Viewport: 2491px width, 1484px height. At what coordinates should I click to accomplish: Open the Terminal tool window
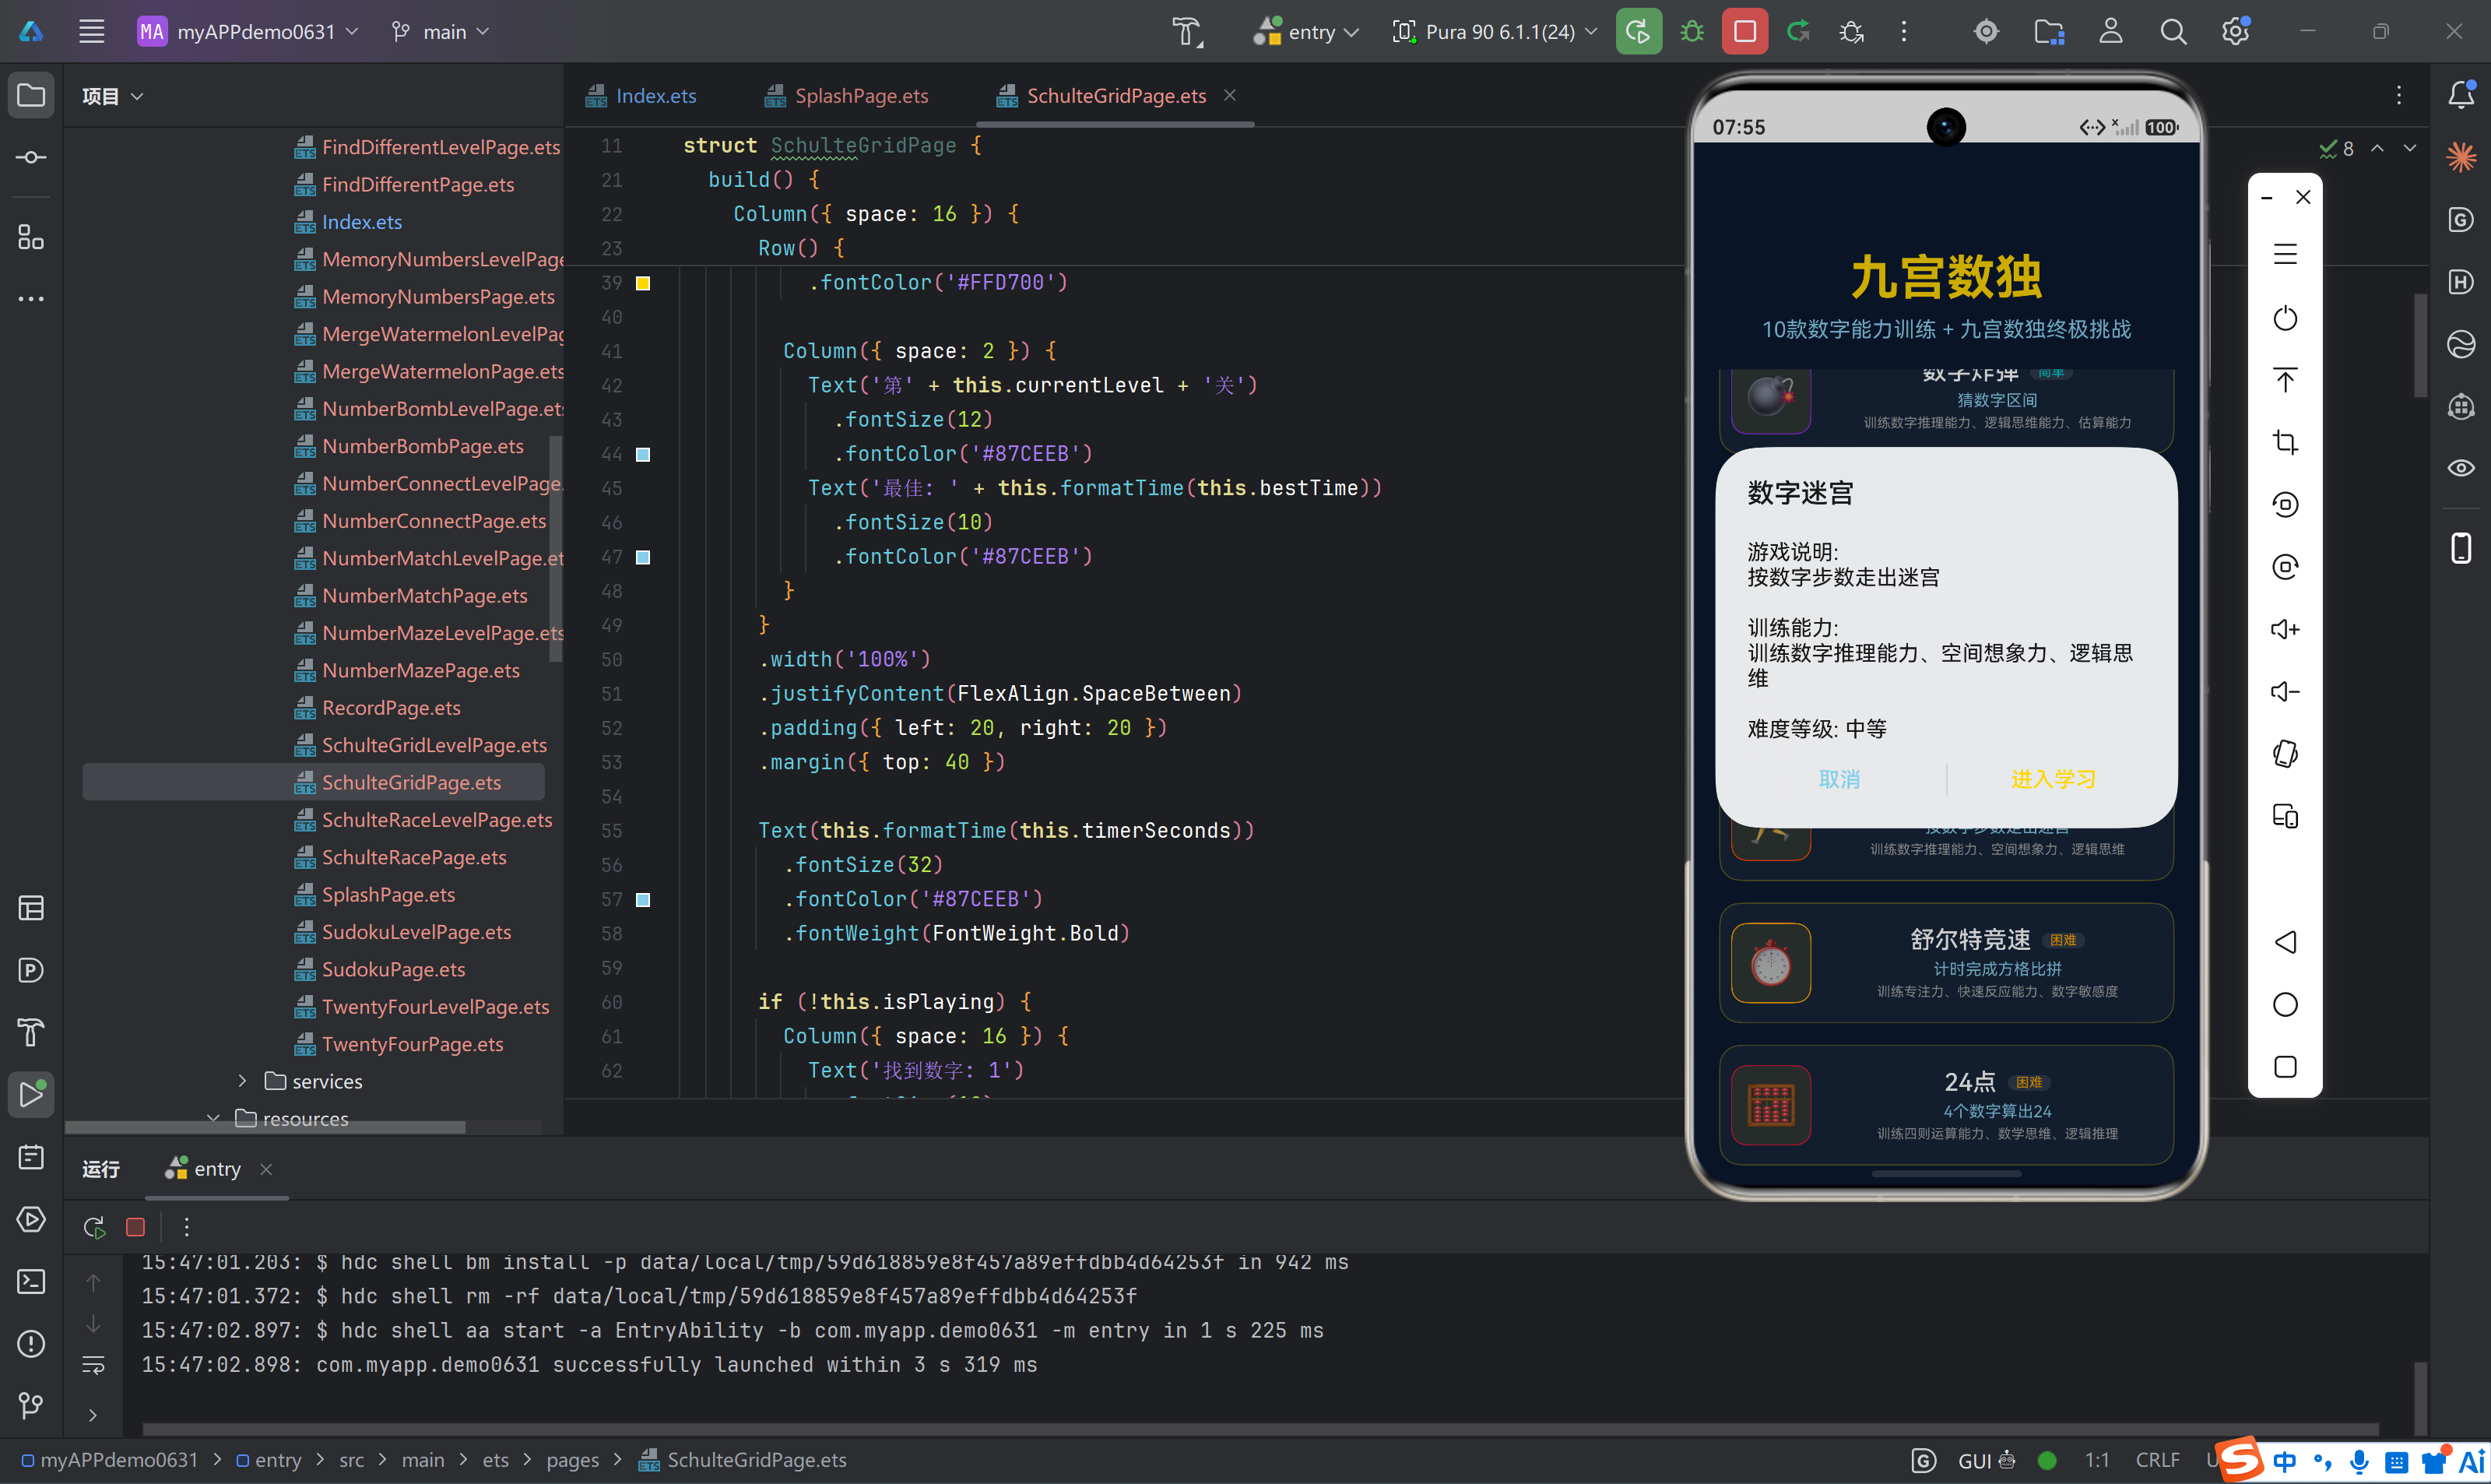[x=31, y=1282]
